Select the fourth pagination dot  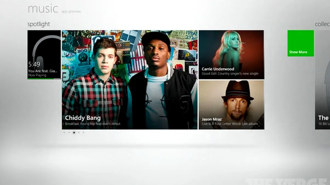tap(79, 133)
